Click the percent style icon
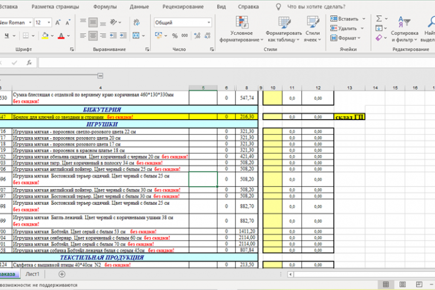The width and height of the screenshot is (435, 290). [175, 36]
